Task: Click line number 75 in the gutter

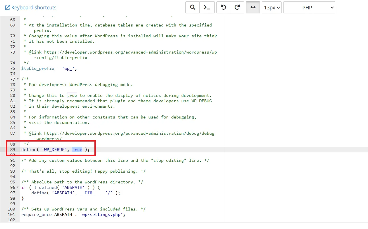Action: [13, 68]
